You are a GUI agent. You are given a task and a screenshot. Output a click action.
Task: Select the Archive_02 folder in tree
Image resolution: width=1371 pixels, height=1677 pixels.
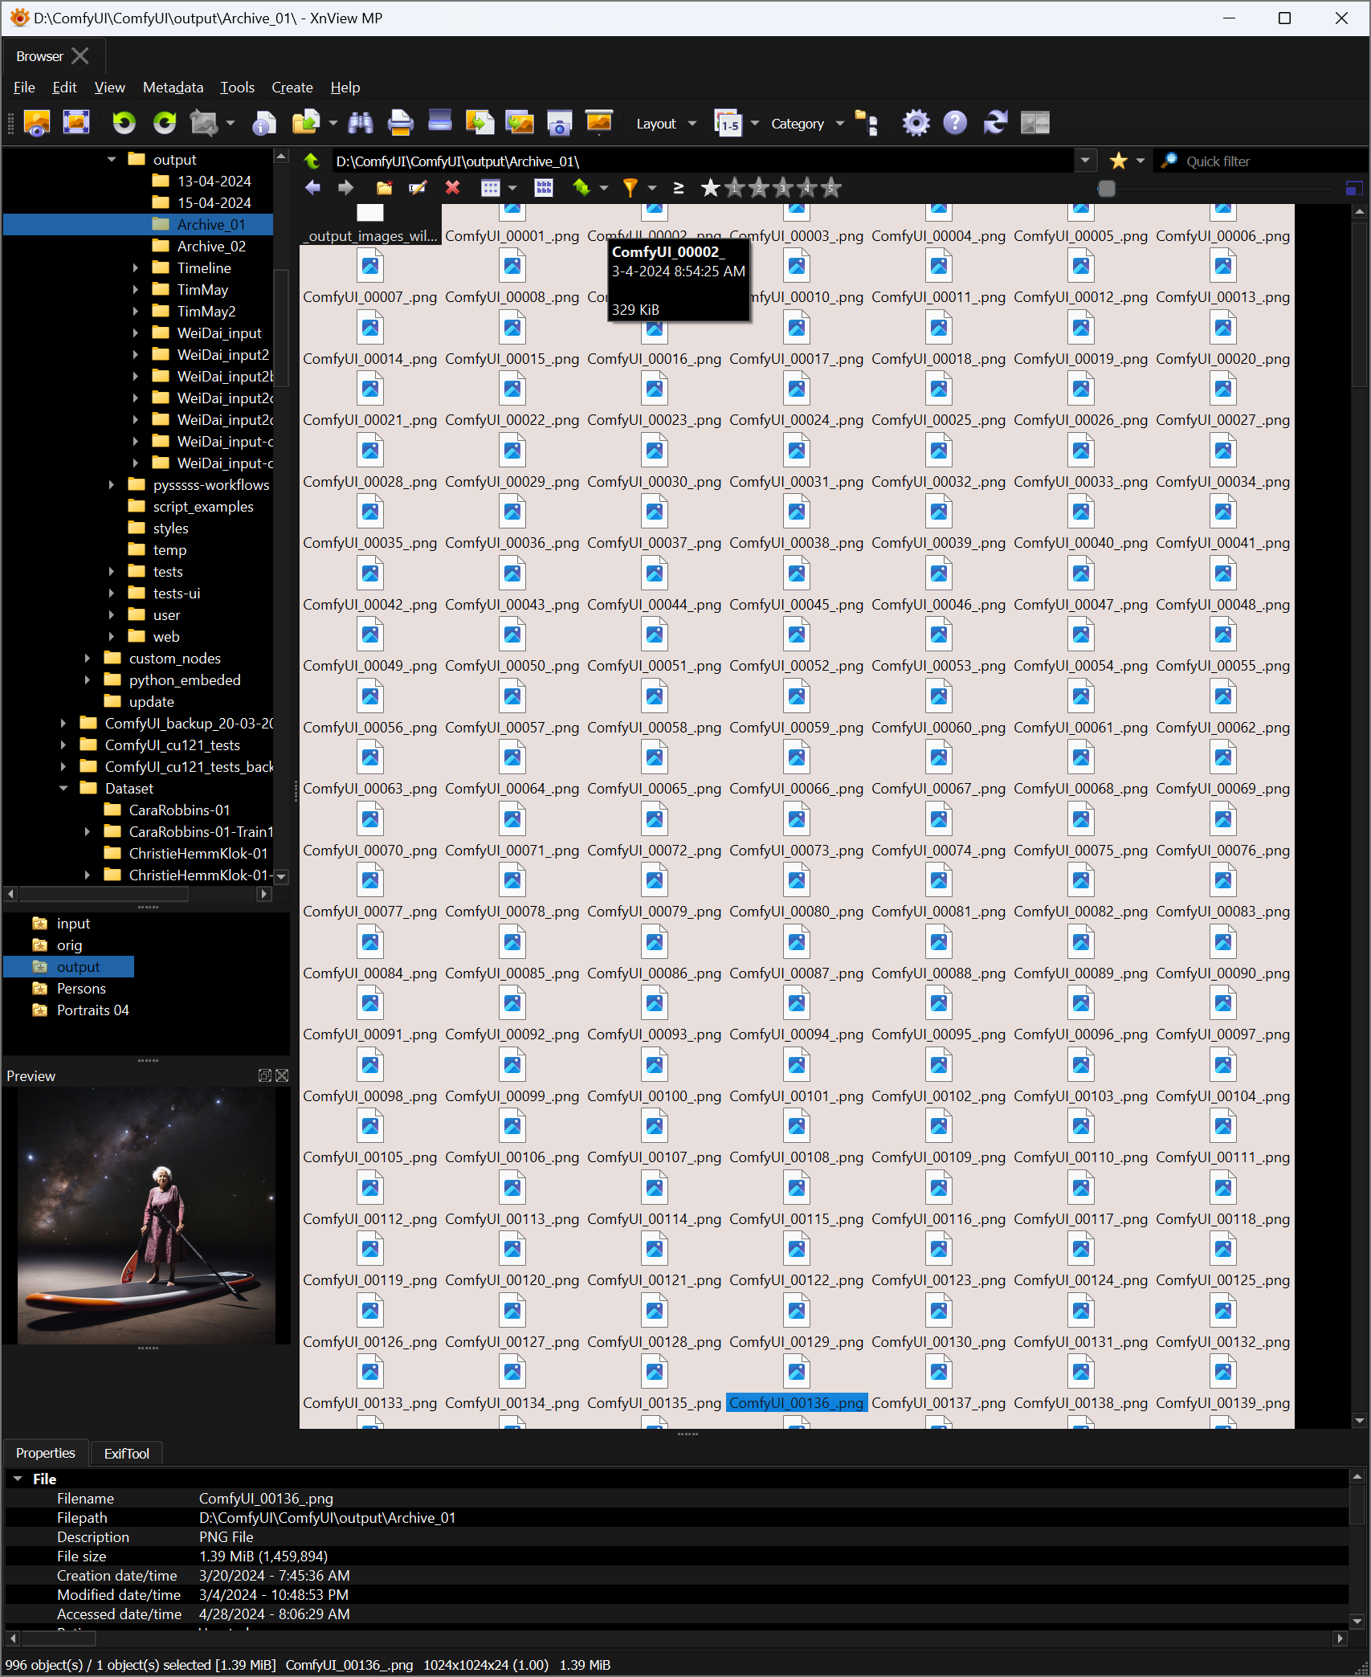[211, 247]
